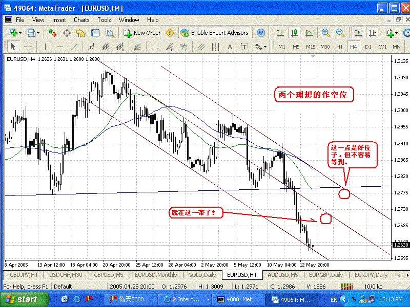The image size is (410, 307).
Task: Open the View menu
Action: click(38, 20)
